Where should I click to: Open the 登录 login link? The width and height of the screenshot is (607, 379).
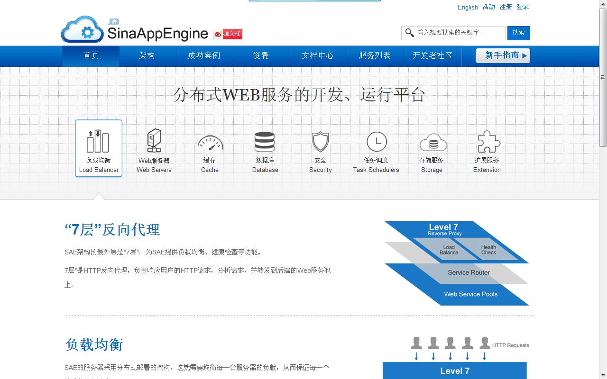[523, 7]
